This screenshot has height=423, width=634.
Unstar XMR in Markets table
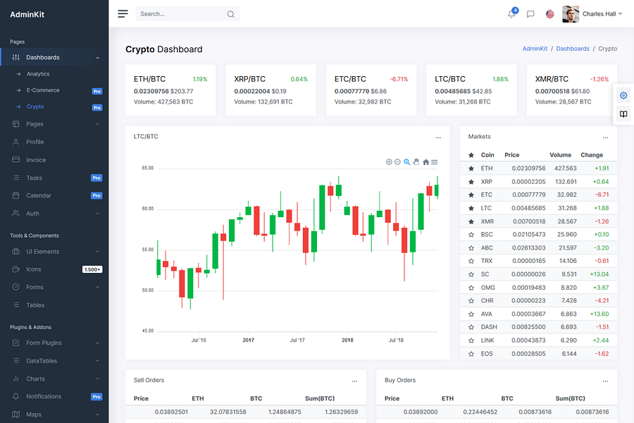471,221
